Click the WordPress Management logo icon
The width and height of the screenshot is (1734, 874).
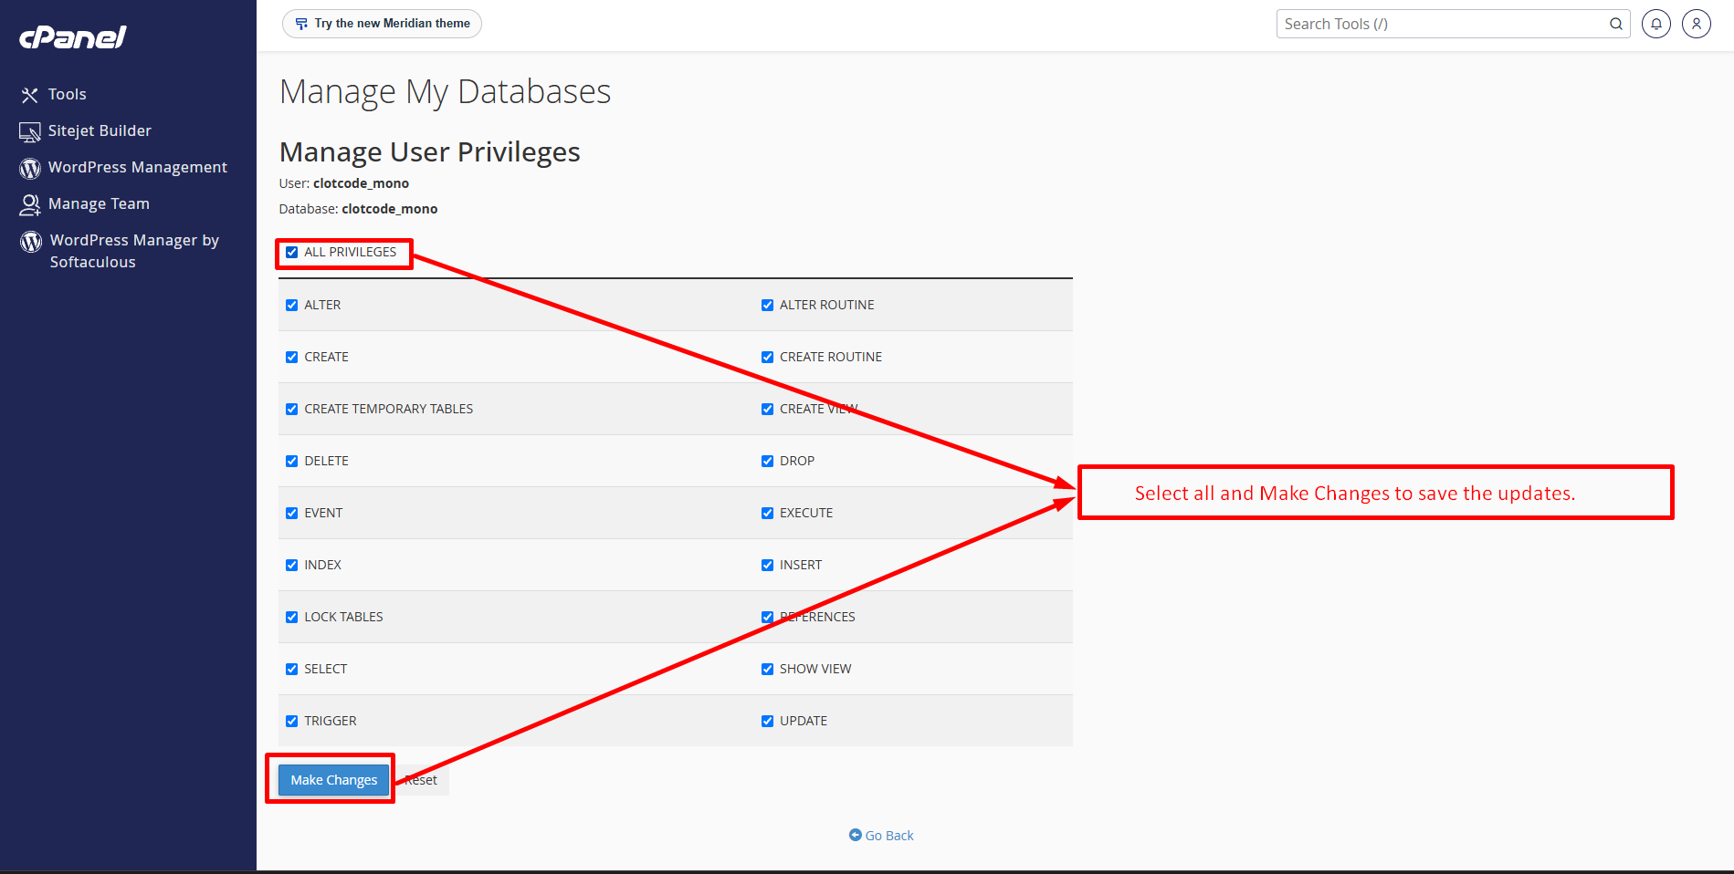click(x=30, y=169)
